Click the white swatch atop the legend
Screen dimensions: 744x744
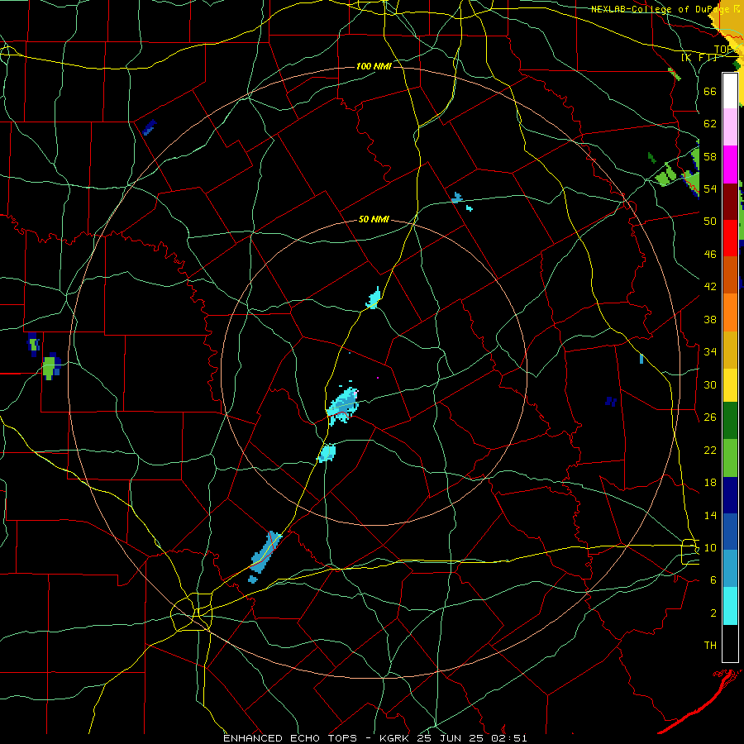click(730, 91)
